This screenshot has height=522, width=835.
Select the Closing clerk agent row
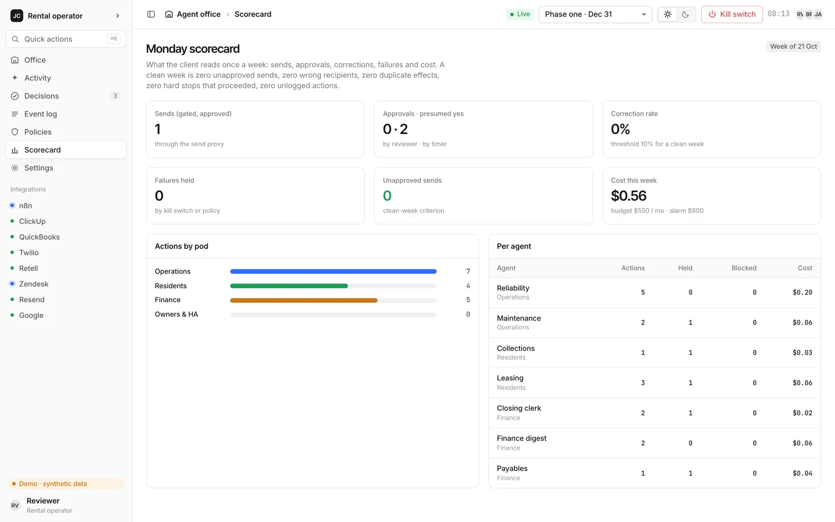pyautogui.click(x=654, y=413)
